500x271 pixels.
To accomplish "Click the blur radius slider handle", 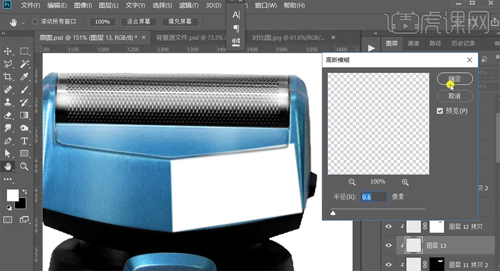I will (333, 213).
